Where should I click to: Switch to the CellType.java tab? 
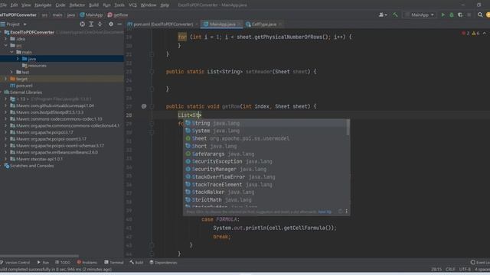point(263,24)
